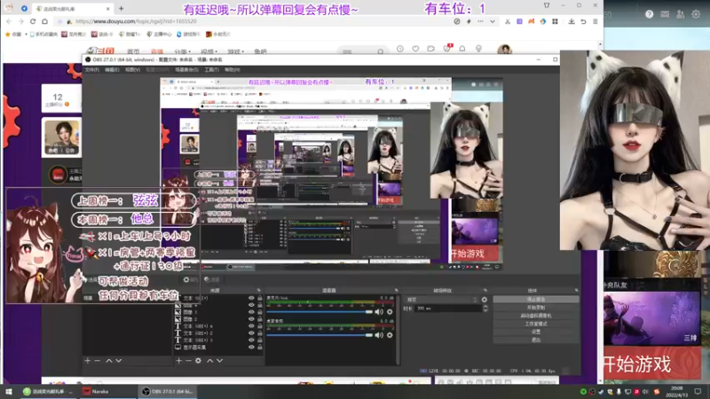Go to browser home page icon

pos(44,21)
